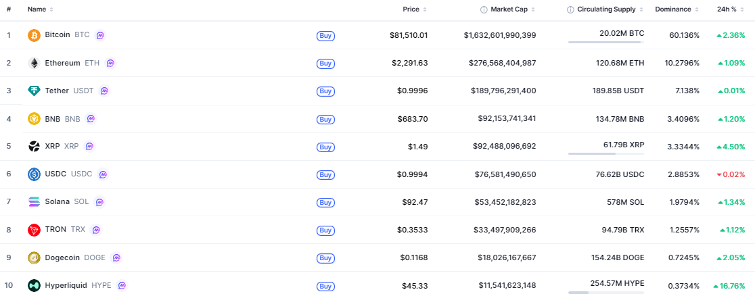Click the Ethereum logo icon

tap(35, 63)
